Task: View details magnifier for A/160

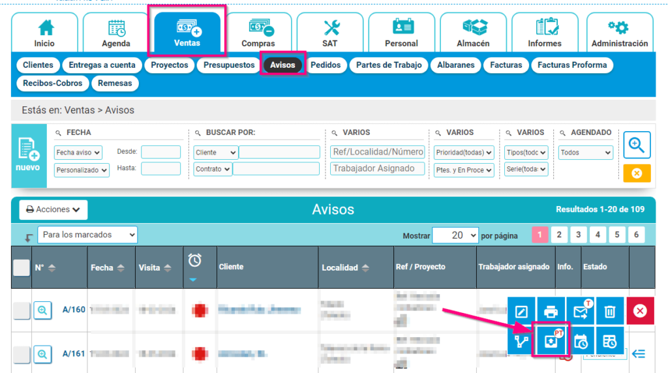Action: pyautogui.click(x=42, y=310)
